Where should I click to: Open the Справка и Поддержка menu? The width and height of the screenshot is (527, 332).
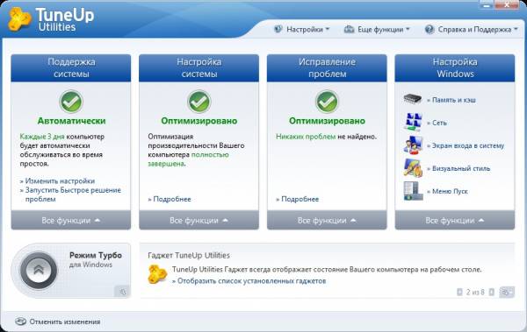pyautogui.click(x=471, y=30)
